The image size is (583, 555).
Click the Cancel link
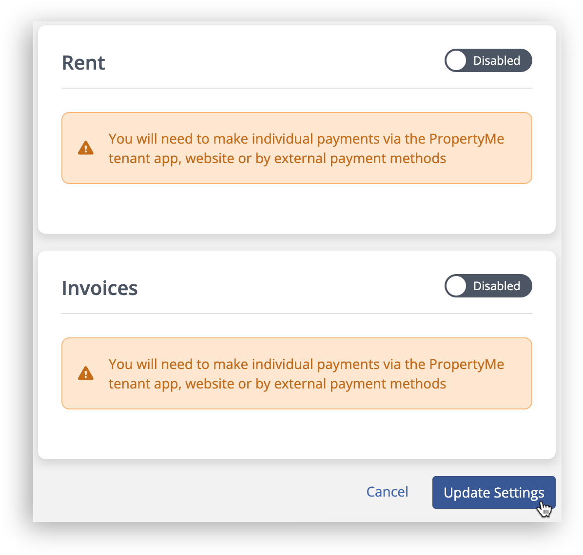coord(387,492)
